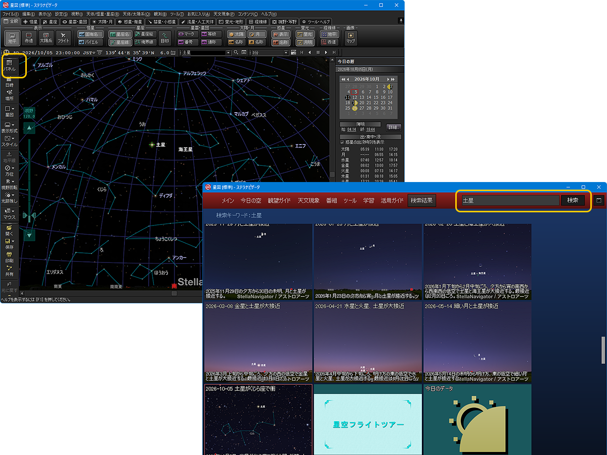Viewport: 607px width, 455px height.
Task: Toggle the 星座線 constellation lines button
Action: tap(120, 42)
